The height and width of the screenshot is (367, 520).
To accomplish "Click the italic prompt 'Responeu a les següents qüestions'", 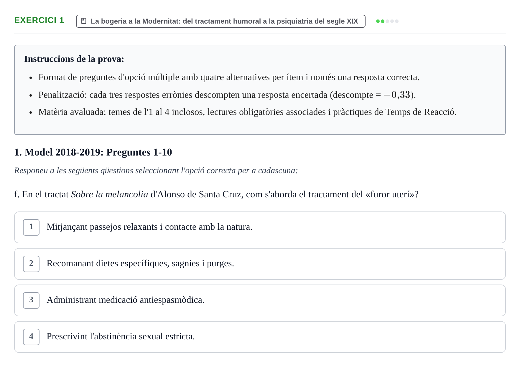I will click(156, 171).
